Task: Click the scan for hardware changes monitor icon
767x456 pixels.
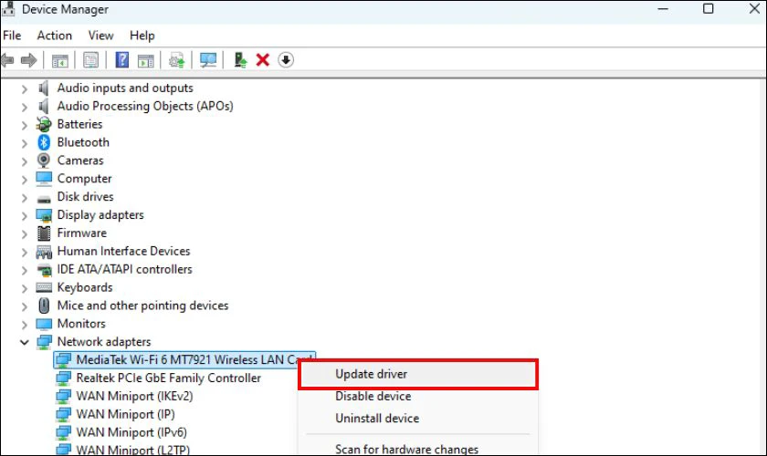Action: (208, 60)
